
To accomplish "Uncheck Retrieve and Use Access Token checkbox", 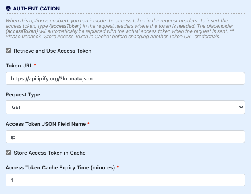I will pyautogui.click(x=8, y=51).
